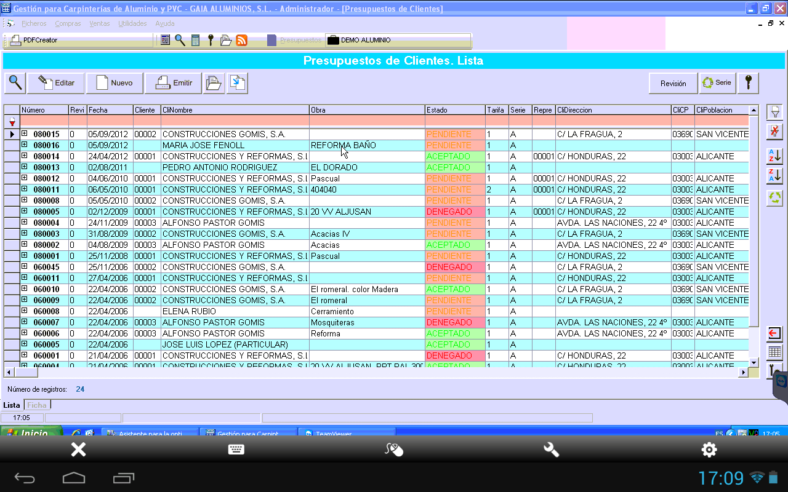Expand the 080014 budget row
Screen dimensions: 788x492
[x=25, y=156]
